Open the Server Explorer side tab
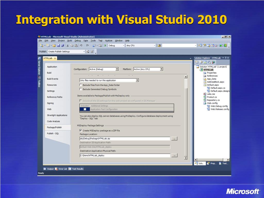The image size is (264, 198). pyautogui.click(x=39, y=66)
